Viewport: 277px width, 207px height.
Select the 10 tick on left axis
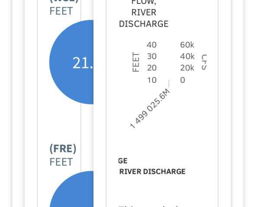[152, 80]
